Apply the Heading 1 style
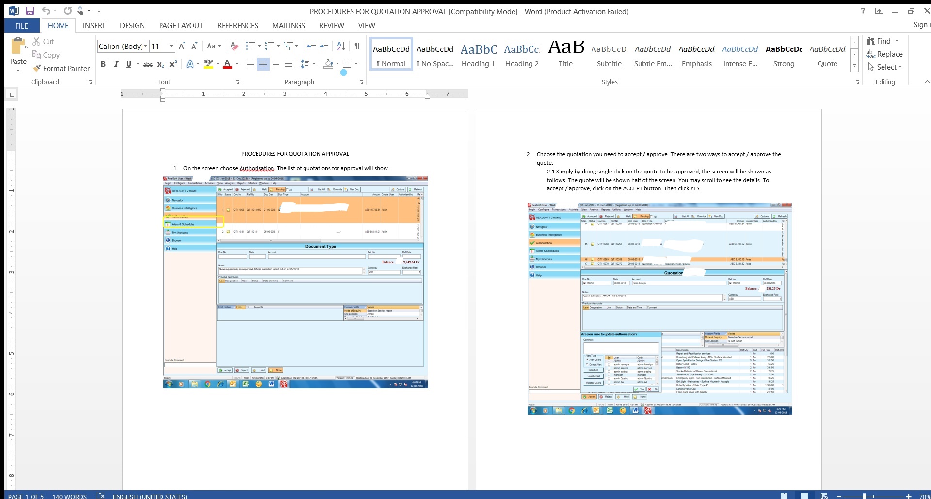931x499 pixels. point(478,55)
